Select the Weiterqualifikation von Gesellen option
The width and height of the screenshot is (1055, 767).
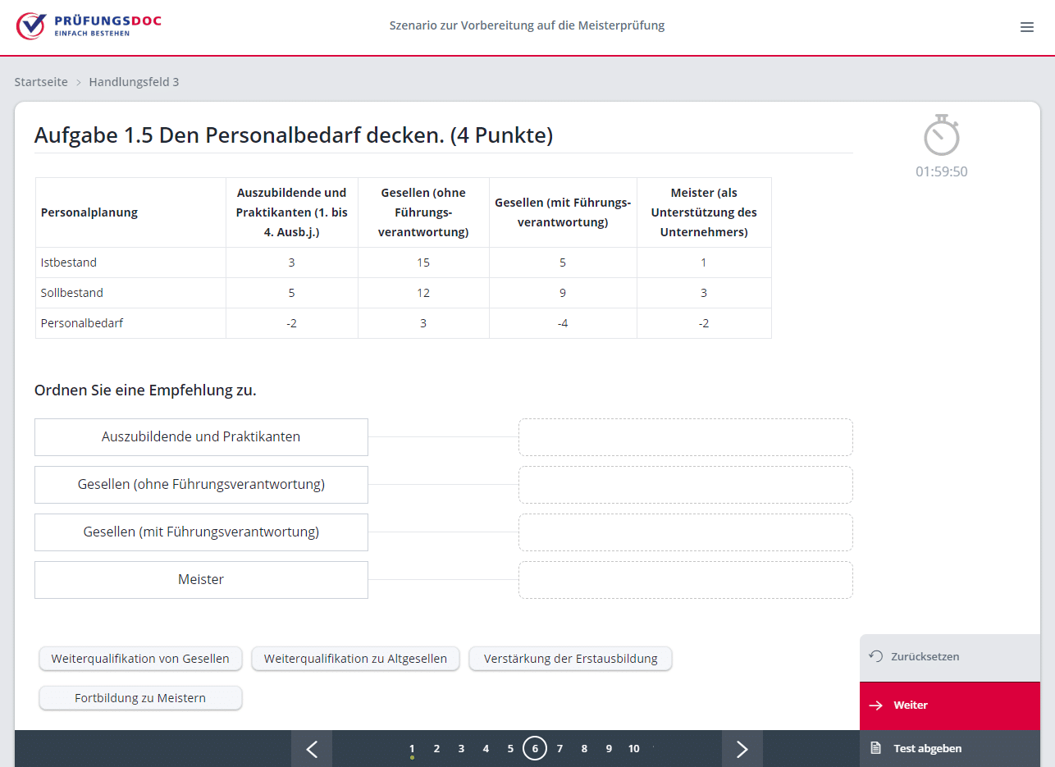click(x=140, y=659)
